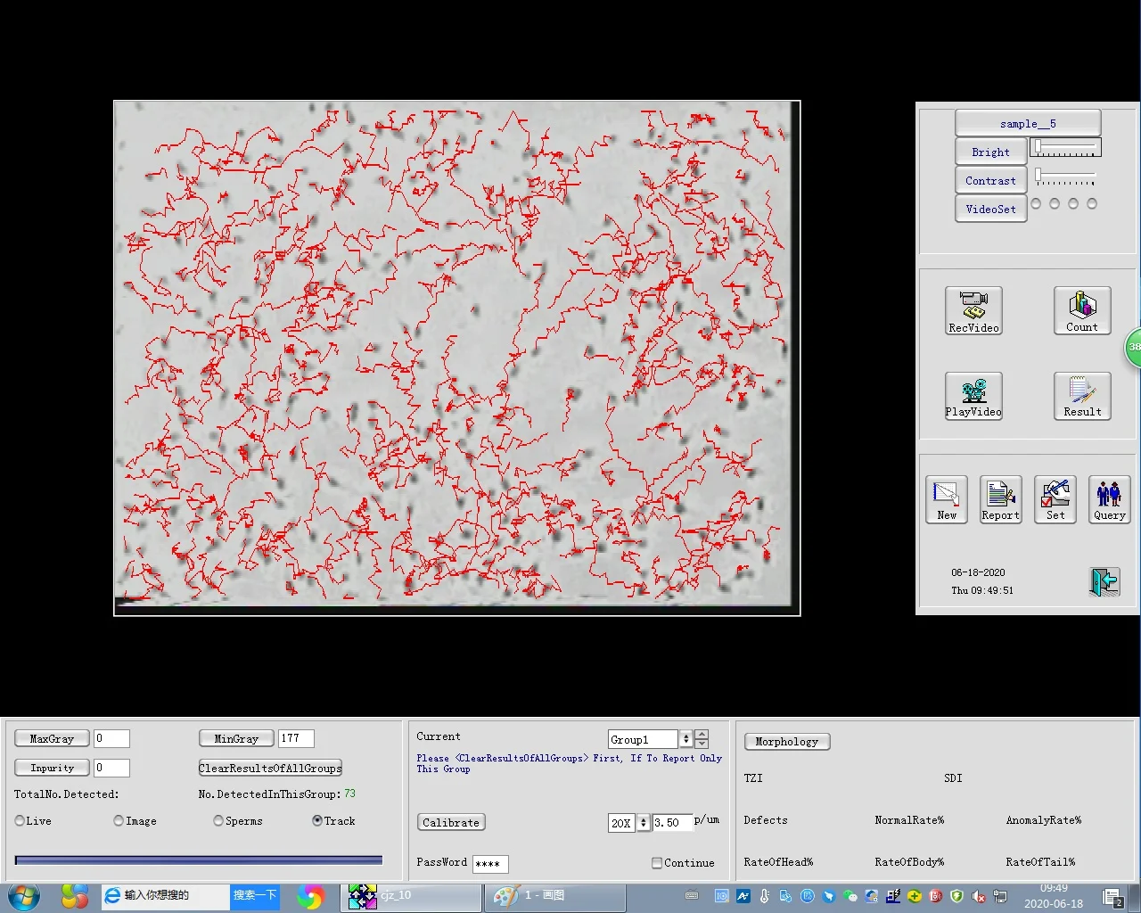
Task: Open the Group1 dropdown
Action: coord(685,738)
